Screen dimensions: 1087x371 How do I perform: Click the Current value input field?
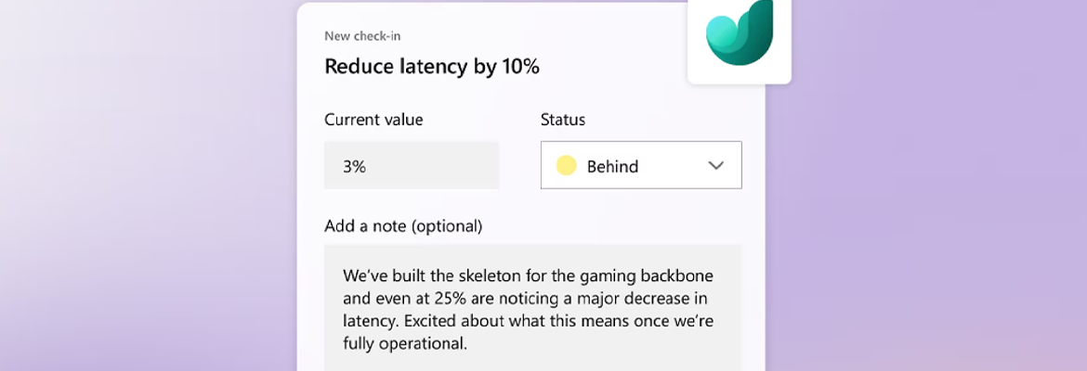tap(411, 165)
